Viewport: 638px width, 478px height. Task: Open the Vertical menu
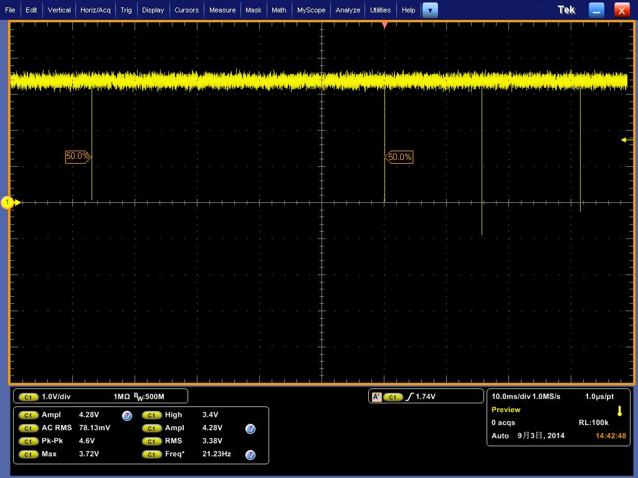point(59,10)
